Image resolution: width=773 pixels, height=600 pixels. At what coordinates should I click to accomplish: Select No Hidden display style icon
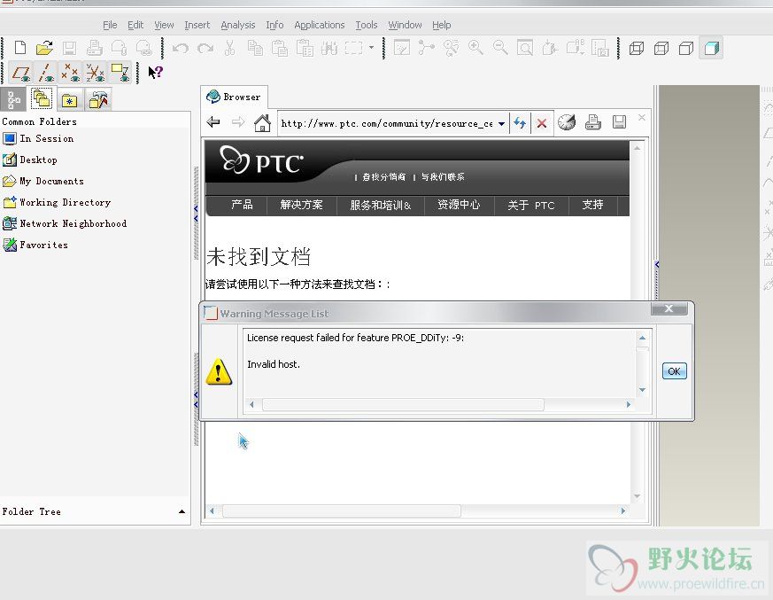[685, 48]
